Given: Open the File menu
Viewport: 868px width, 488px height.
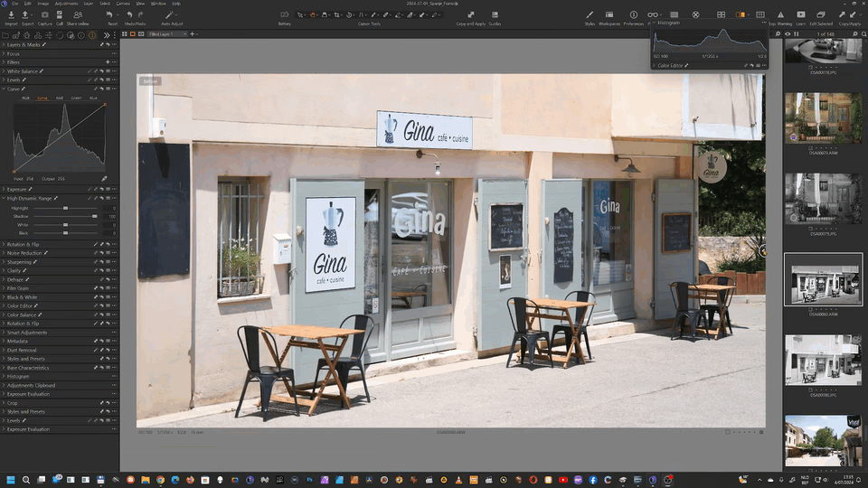Looking at the screenshot, I should point(15,4).
